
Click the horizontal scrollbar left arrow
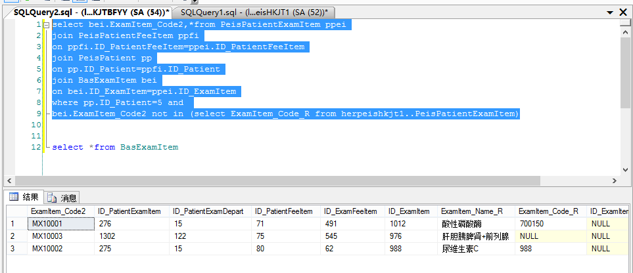[9, 180]
